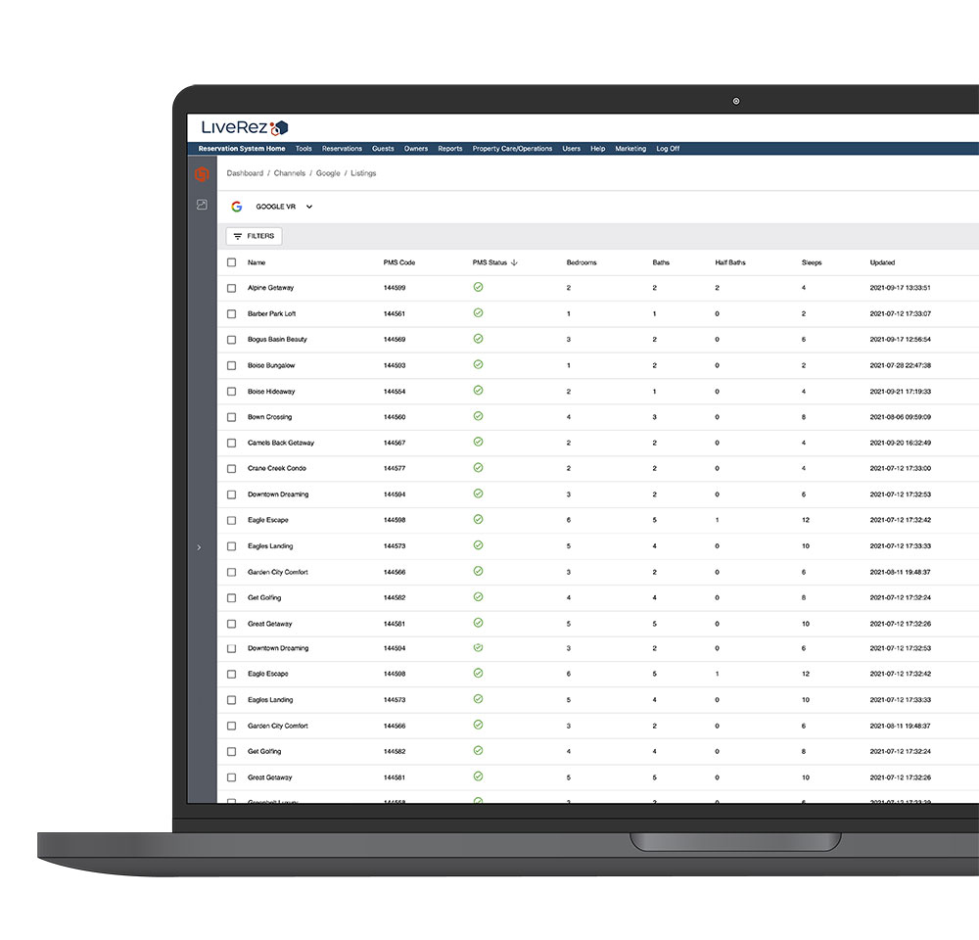The width and height of the screenshot is (979, 940).
Task: Open the Help menu
Action: [597, 149]
